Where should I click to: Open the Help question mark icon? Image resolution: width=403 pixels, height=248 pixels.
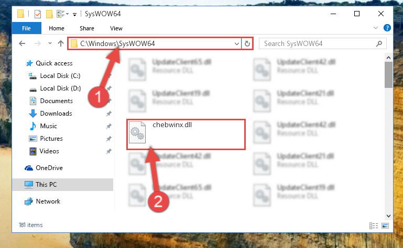point(387,28)
